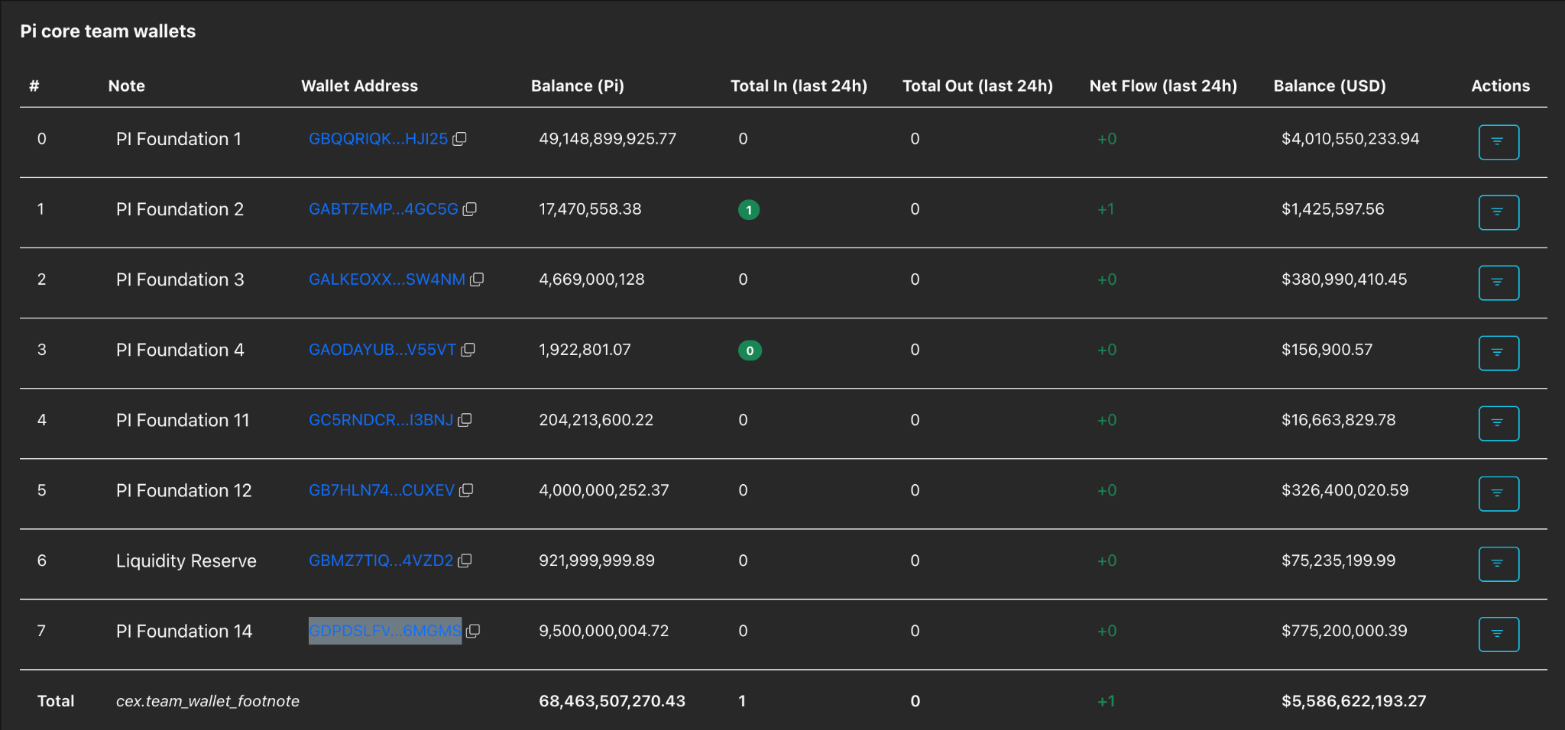Copy the GAODAYUB...V55VT wallet address

coord(468,350)
